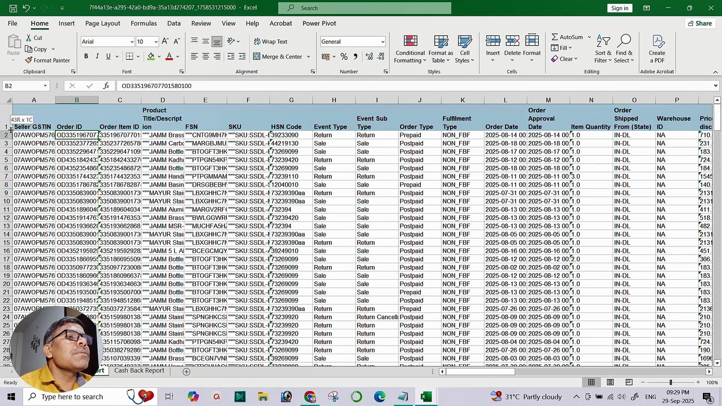
Task: Click the Sign in button
Action: [619, 8]
